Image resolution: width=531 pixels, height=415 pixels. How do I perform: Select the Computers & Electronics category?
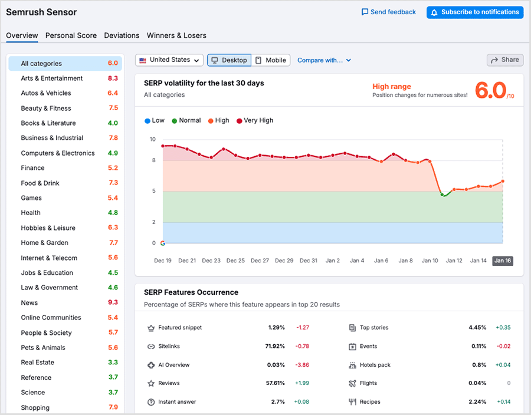click(65, 153)
